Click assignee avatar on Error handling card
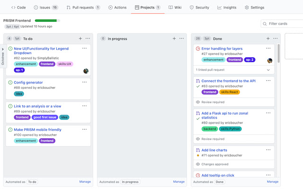Image resolution: width=303 pixels, height=189 pixels. pos(270,61)
